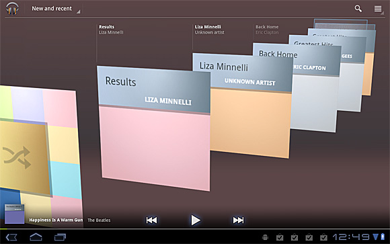390x244 pixels.
Task: Open first shopping bag checkmark notification
Action: click(280, 237)
